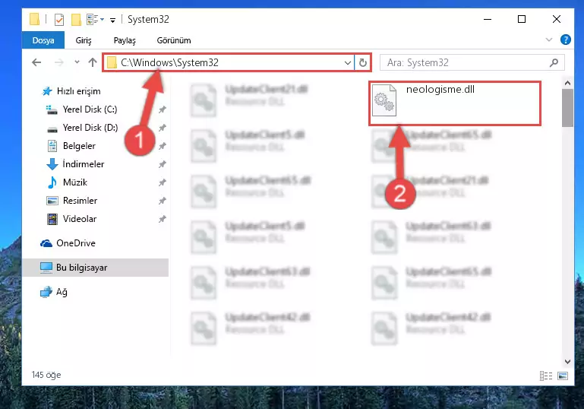The height and width of the screenshot is (409, 584).
Task: Click the Ağ network icon
Action: pos(46,292)
